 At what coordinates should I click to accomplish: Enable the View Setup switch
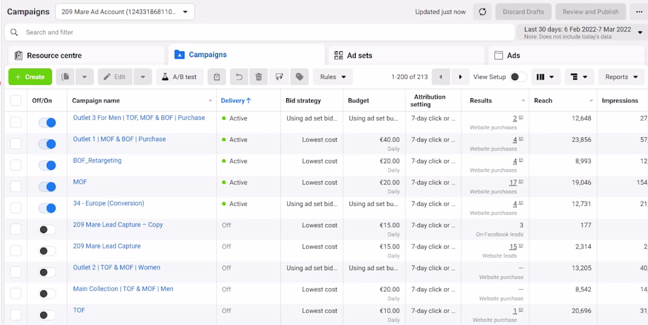coord(518,77)
